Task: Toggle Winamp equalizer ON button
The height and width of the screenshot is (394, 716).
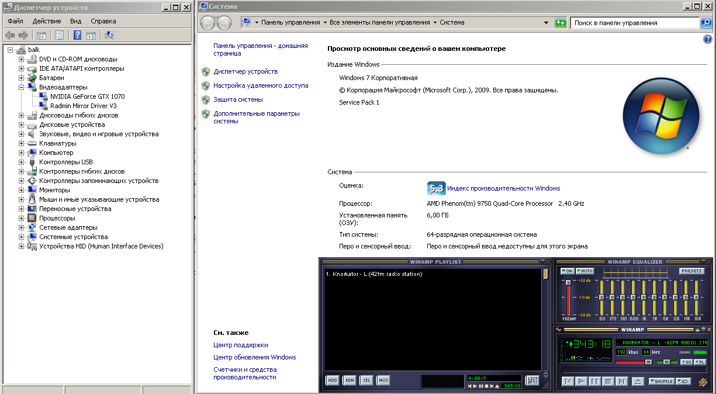Action: tap(568, 271)
